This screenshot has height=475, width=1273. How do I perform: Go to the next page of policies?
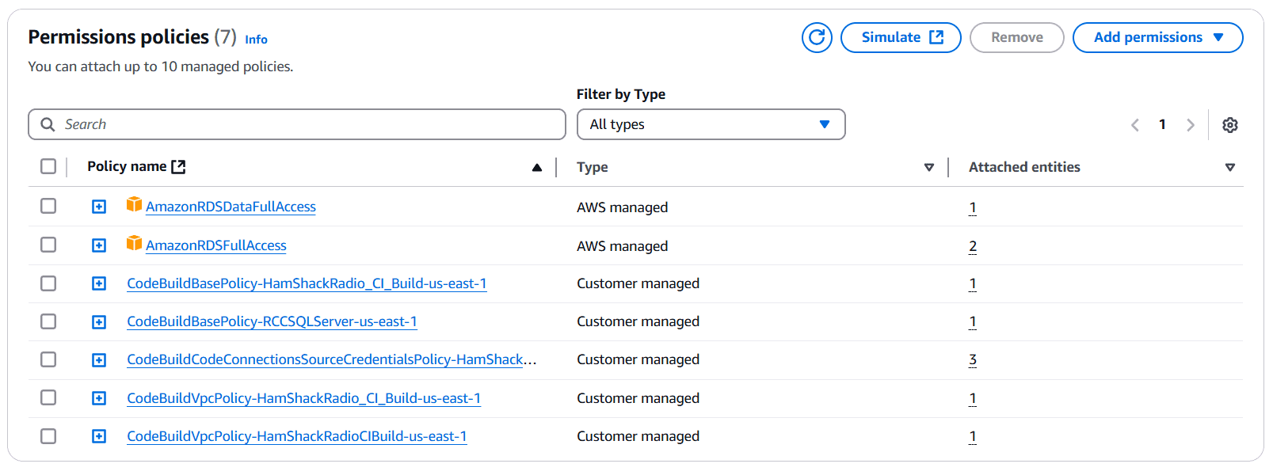(1190, 125)
